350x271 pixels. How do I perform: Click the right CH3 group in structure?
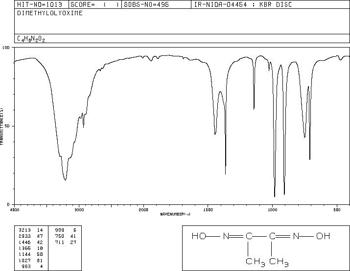[279, 262]
